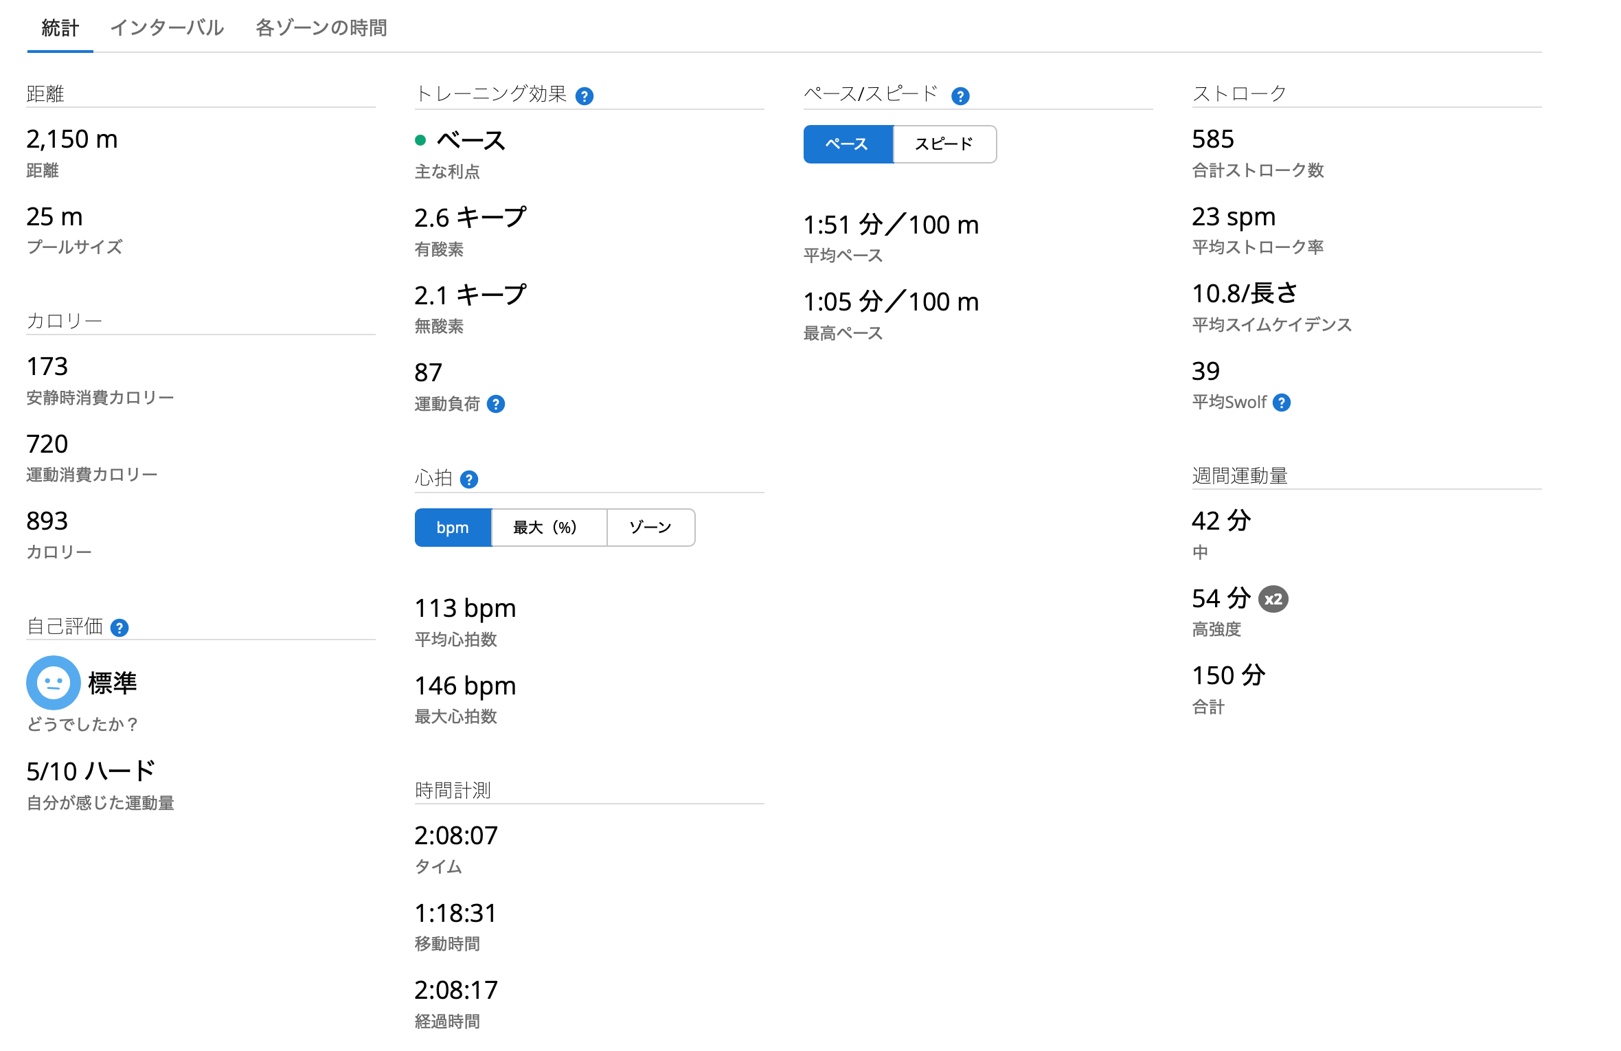Select the ペース option in the pace switcher
This screenshot has height=1051, width=1621.
pyautogui.click(x=848, y=144)
